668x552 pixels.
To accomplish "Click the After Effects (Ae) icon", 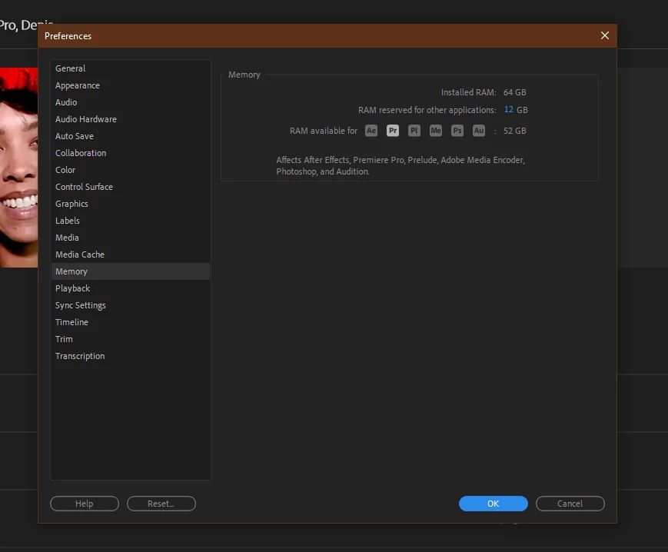I will click(371, 131).
